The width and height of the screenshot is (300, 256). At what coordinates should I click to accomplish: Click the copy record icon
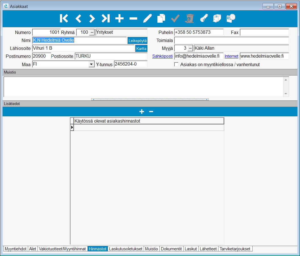click(x=161, y=18)
